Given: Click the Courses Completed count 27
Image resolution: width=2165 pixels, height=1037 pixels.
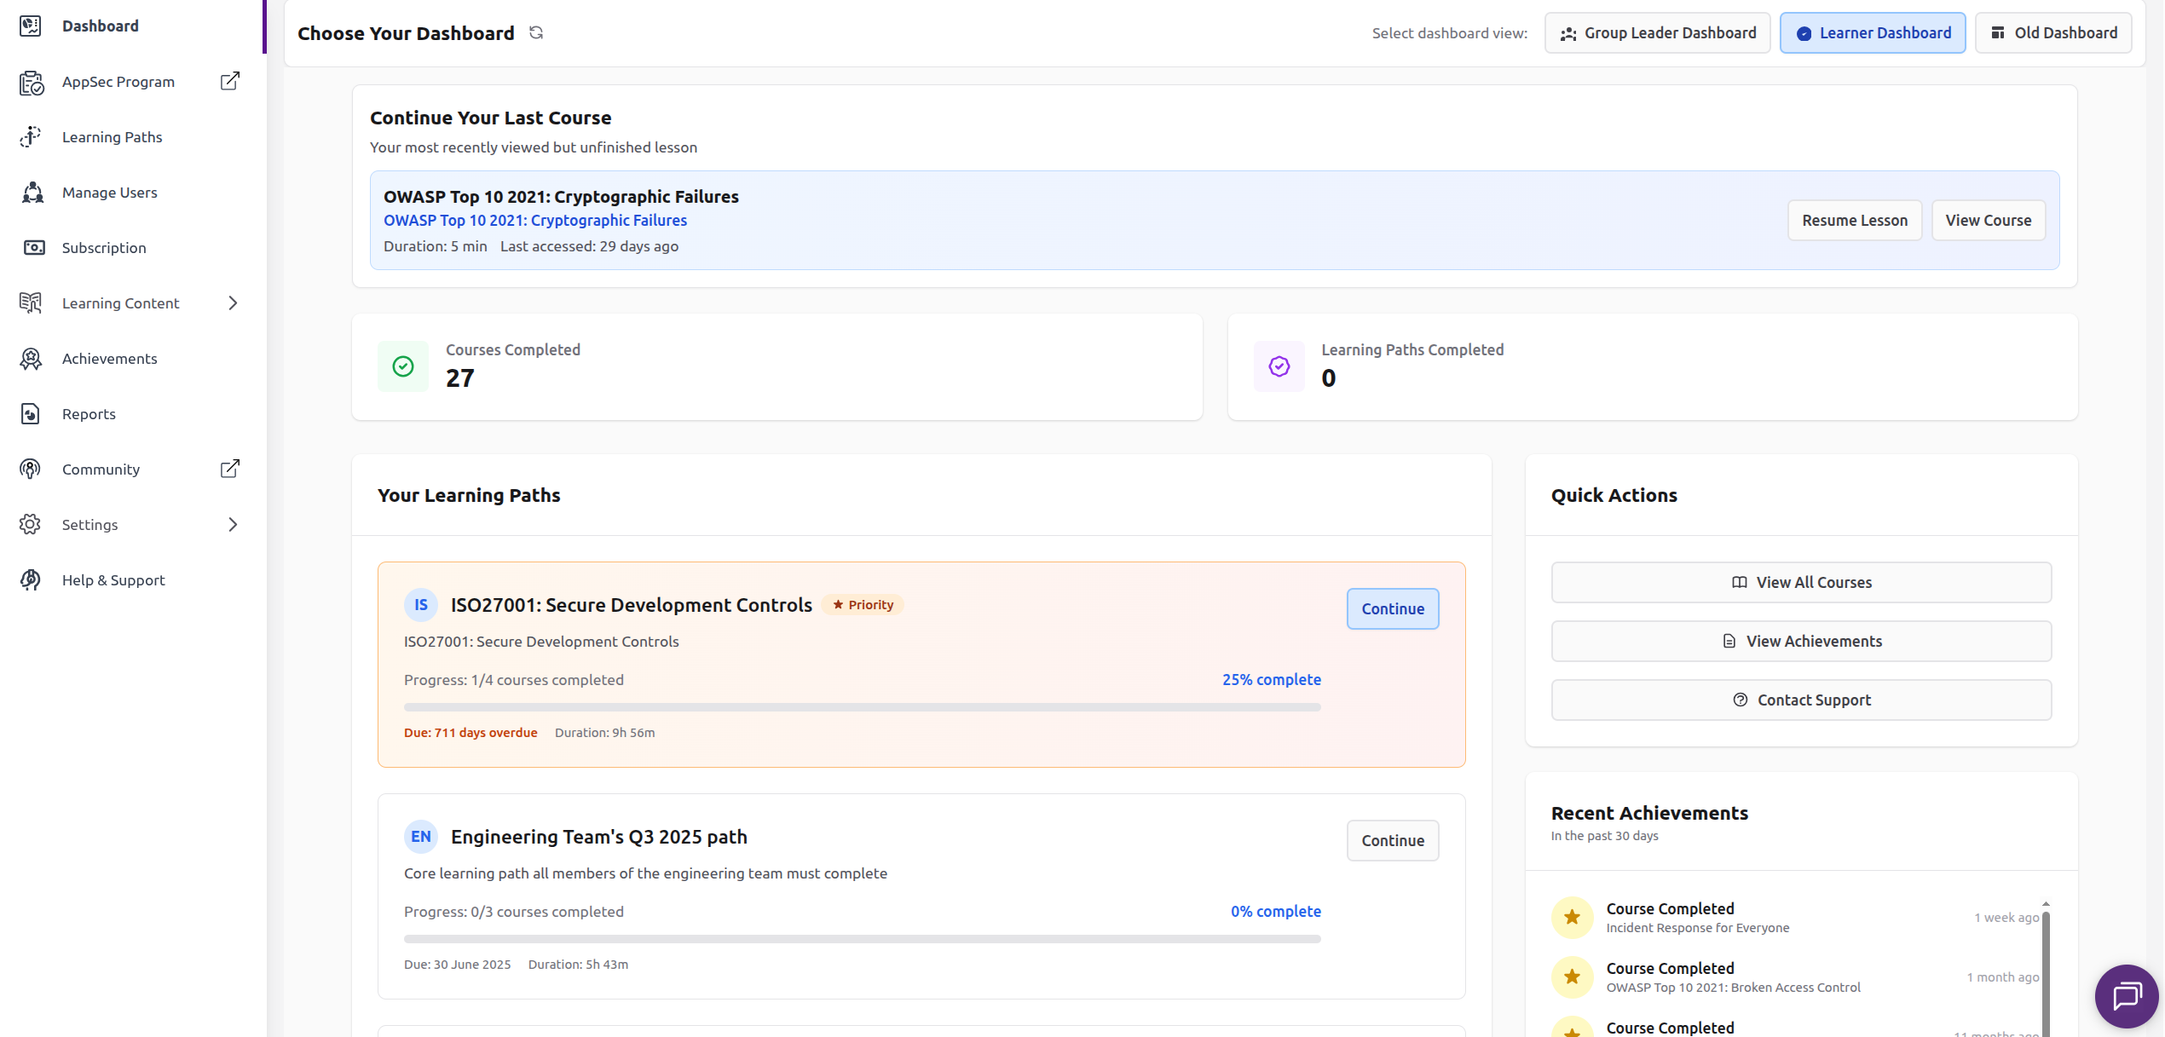Looking at the screenshot, I should tap(459, 378).
